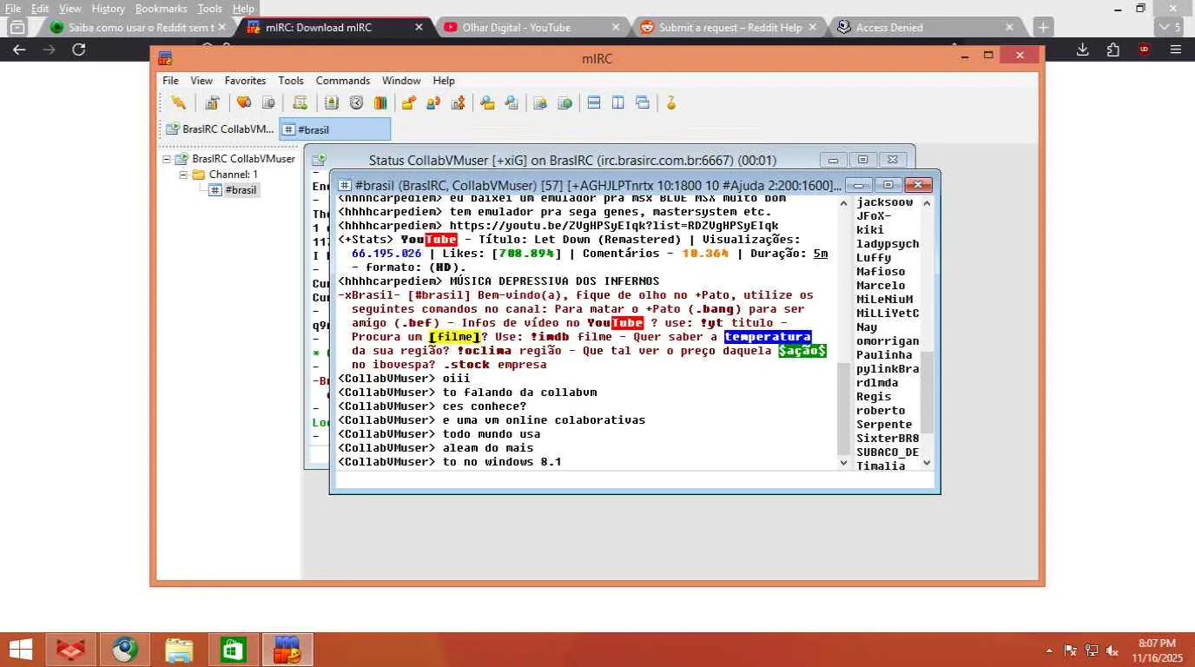This screenshot has height=667, width=1195.
Task: Open the Colors icon in mIRC toolbar
Action: pos(380,102)
